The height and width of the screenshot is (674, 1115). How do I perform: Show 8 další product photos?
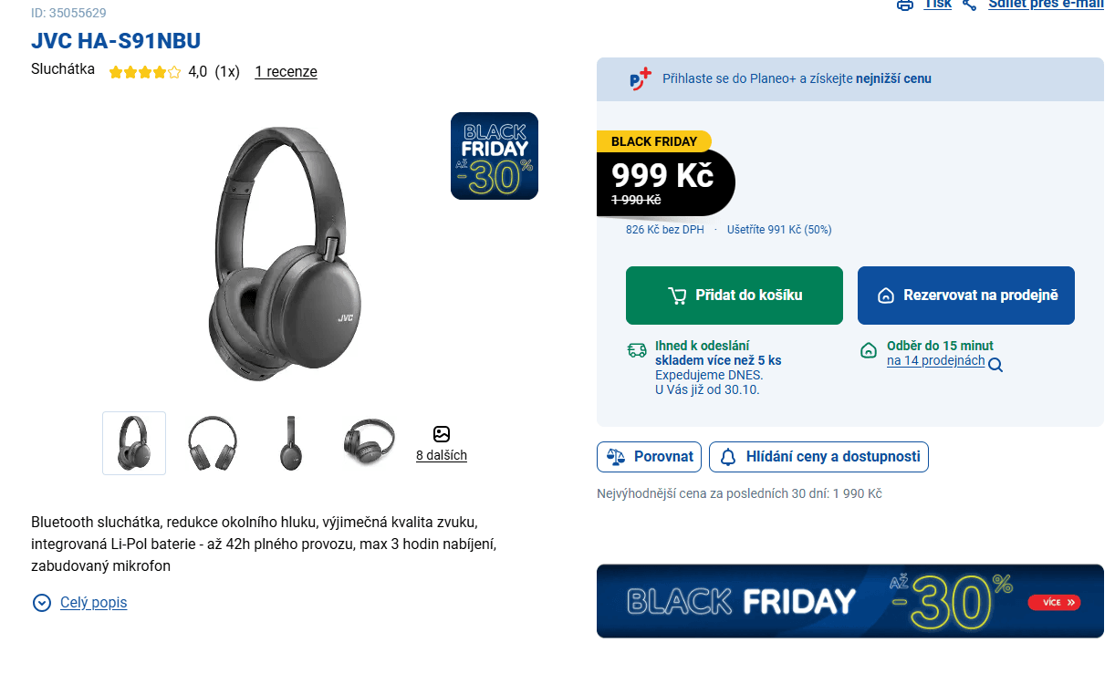tap(442, 455)
